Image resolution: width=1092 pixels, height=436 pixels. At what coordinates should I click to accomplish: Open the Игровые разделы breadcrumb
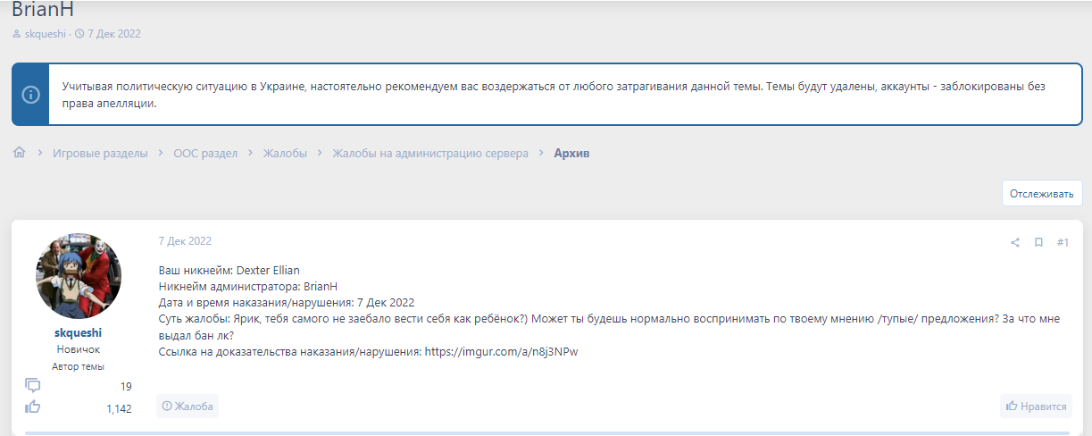[100, 153]
